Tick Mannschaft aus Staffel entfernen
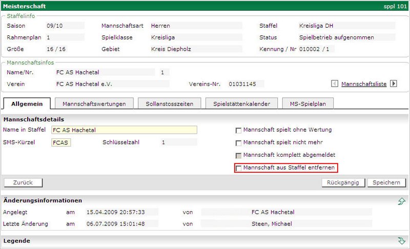 click(x=238, y=168)
